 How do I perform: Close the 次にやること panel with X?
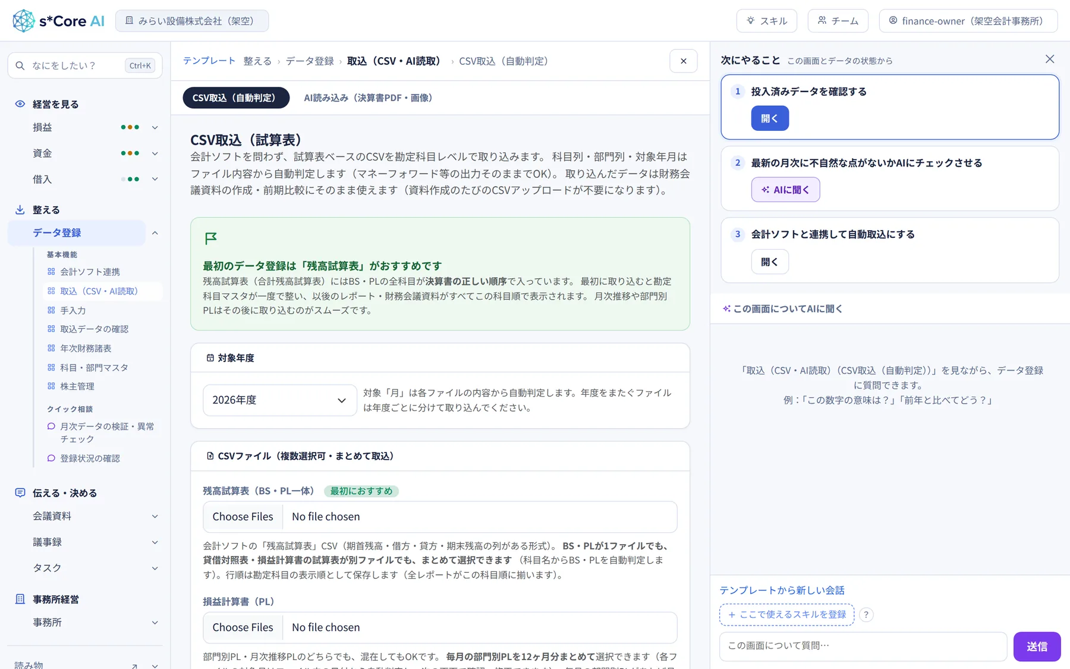coord(1050,59)
